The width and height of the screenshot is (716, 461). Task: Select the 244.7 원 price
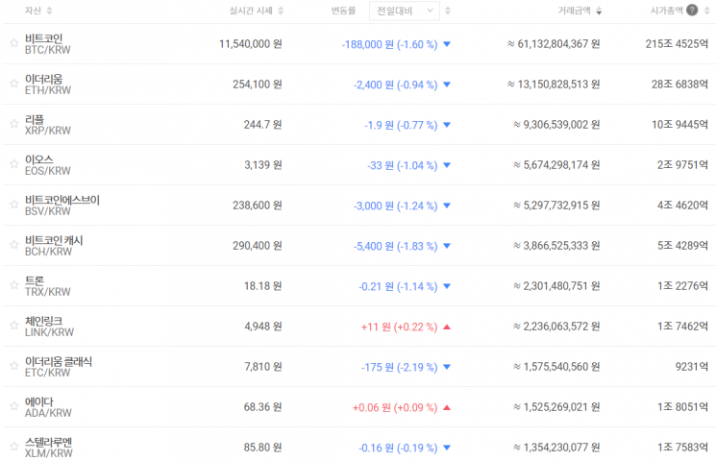(263, 125)
